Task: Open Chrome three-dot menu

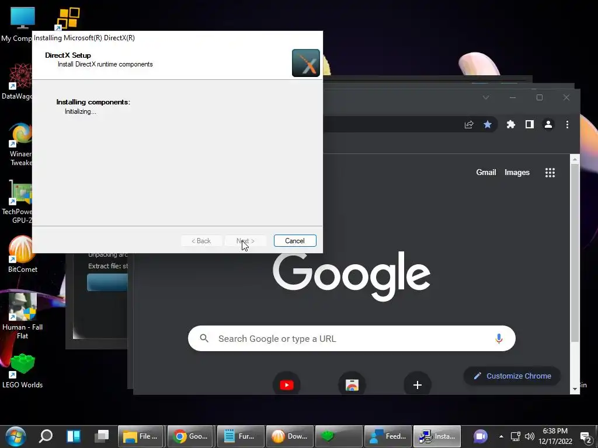Action: pyautogui.click(x=567, y=125)
